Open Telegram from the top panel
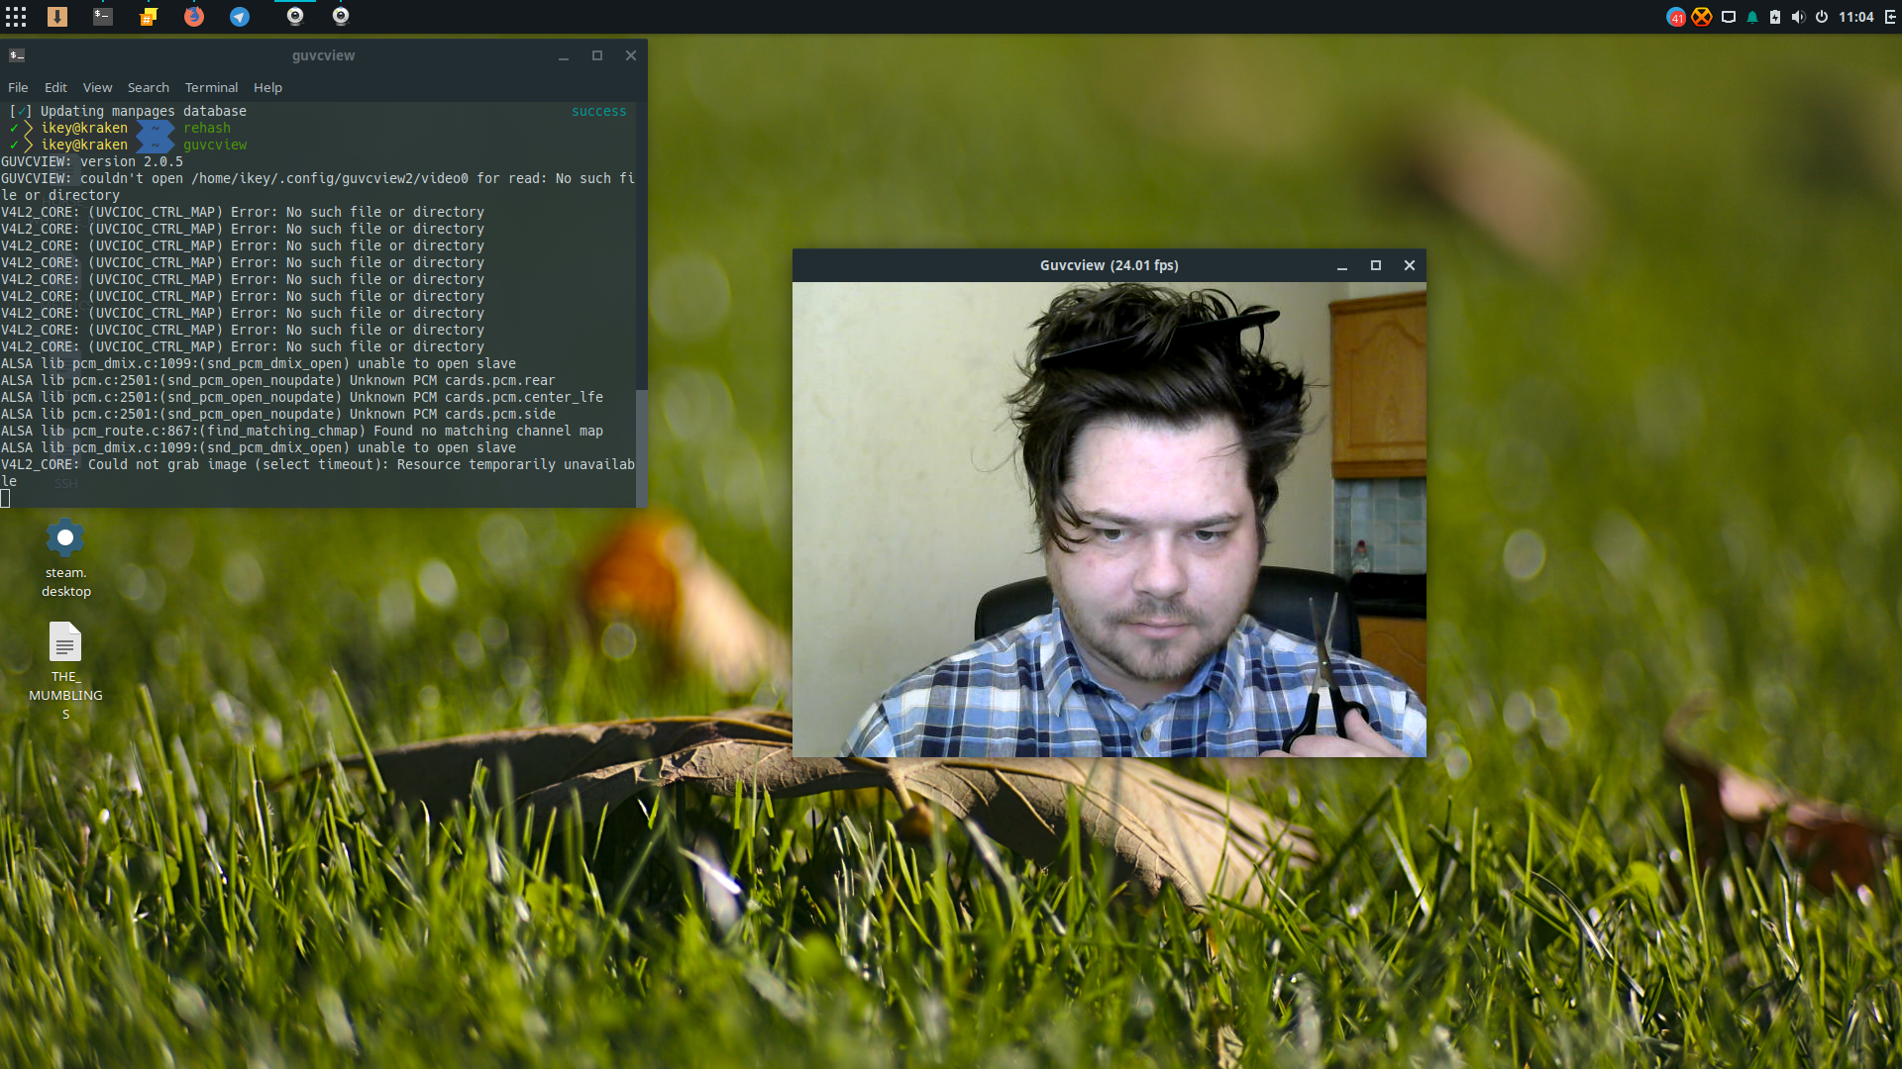 point(240,17)
